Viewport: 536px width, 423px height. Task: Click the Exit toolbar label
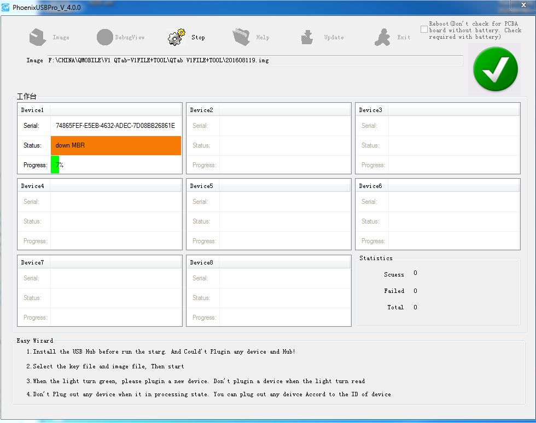tap(404, 37)
